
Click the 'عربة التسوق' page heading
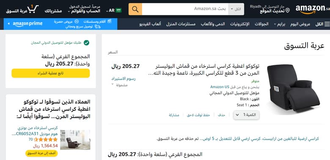(304, 46)
